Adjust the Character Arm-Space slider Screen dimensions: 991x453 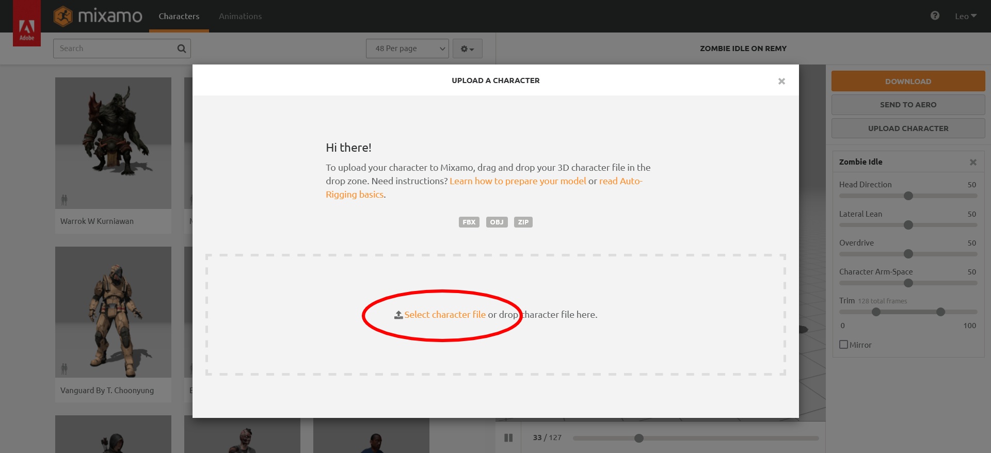908,283
